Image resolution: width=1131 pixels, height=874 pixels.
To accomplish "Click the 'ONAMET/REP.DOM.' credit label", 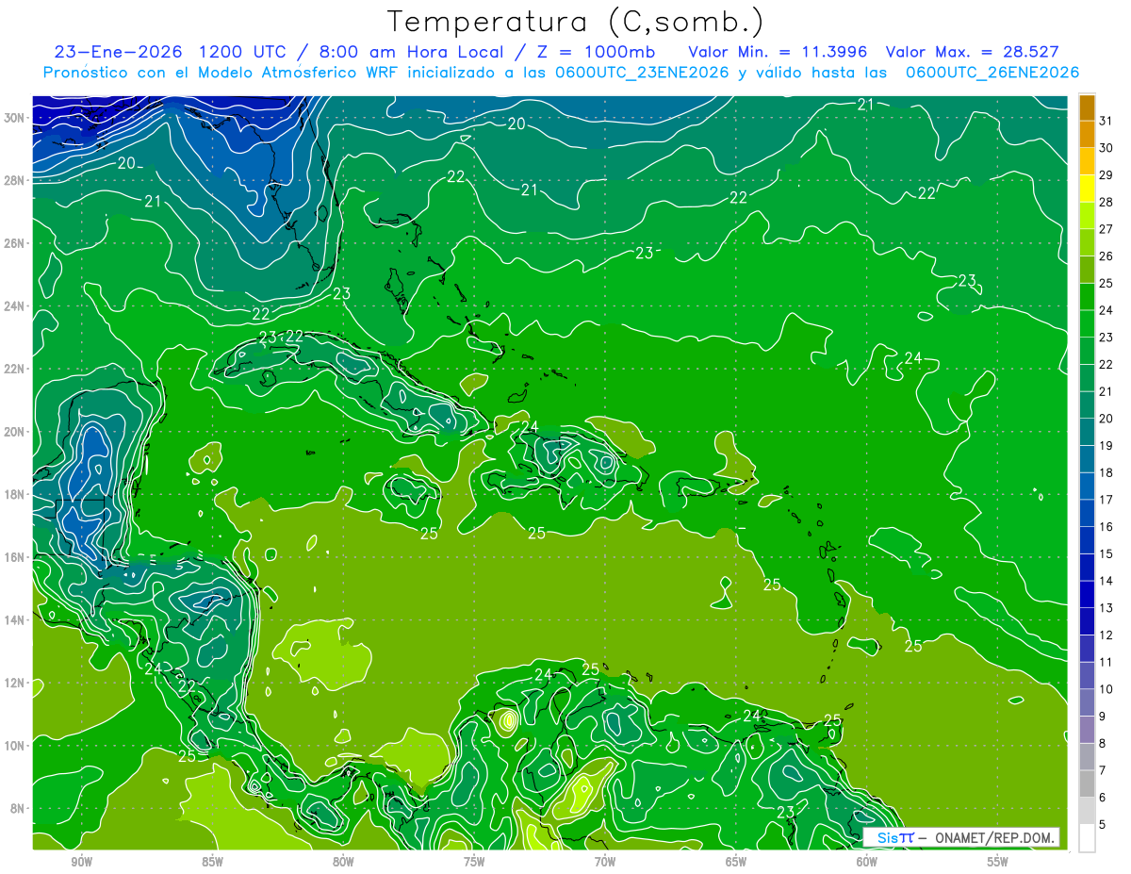I will pos(995,837).
